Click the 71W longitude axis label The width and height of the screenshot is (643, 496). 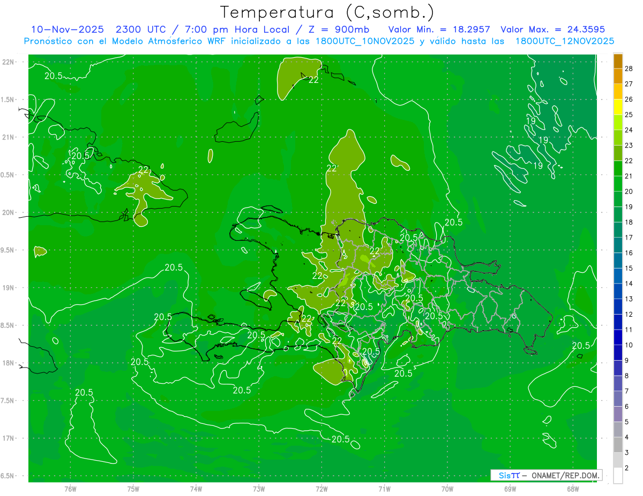384,489
